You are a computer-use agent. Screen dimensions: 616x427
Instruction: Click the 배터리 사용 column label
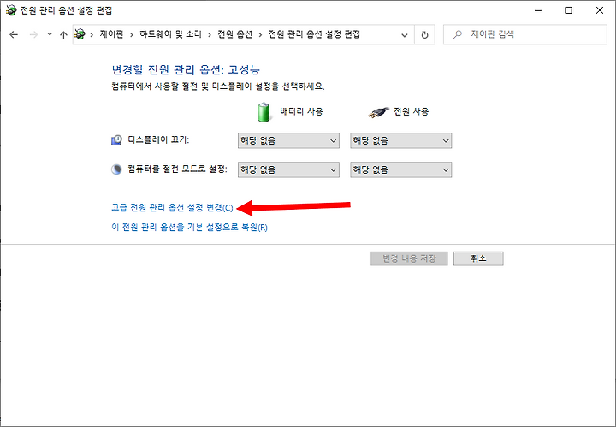(301, 111)
